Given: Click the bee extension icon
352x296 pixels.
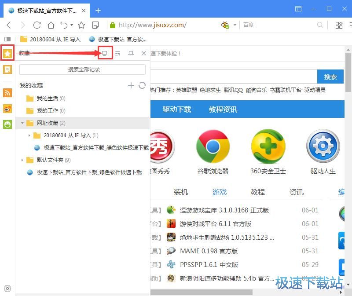Looking at the screenshot, I should coord(225,25).
